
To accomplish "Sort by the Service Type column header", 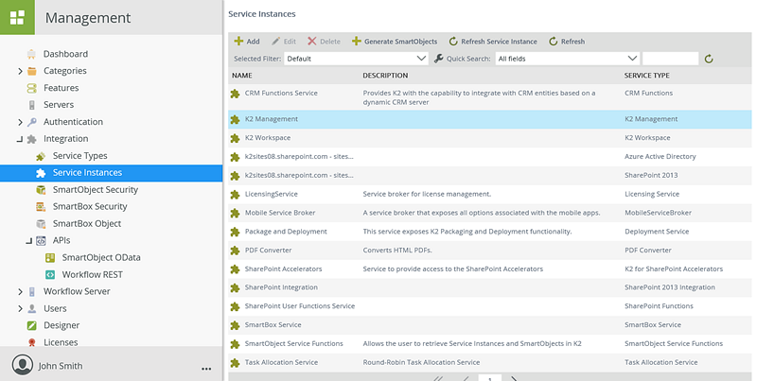I will 647,75.
